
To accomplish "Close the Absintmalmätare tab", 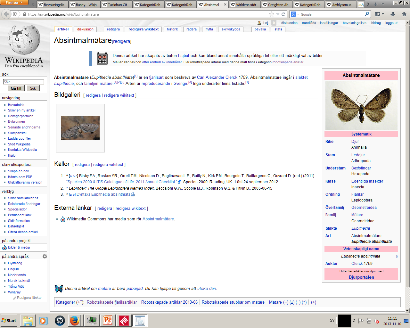I will click(225, 4).
